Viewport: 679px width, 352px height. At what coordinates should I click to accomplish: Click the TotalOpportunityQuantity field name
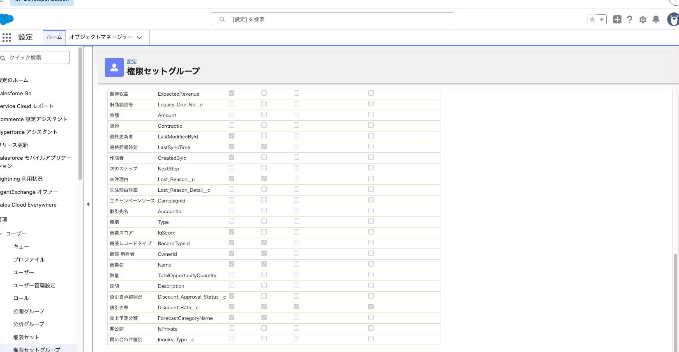[x=187, y=276]
